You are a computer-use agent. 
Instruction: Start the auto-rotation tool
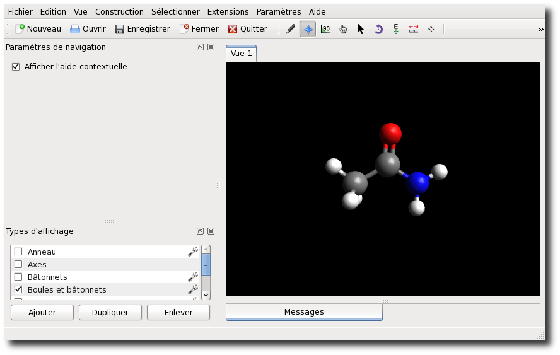click(x=378, y=29)
